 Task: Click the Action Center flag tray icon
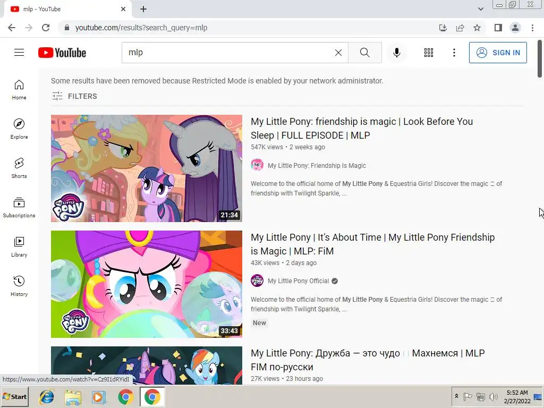467,396
